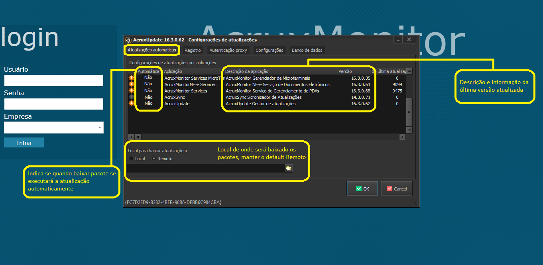Viewport: 543px width, 265px height.
Task: Click the orange status icon beside AcruxUpdate
Action: 131,103
